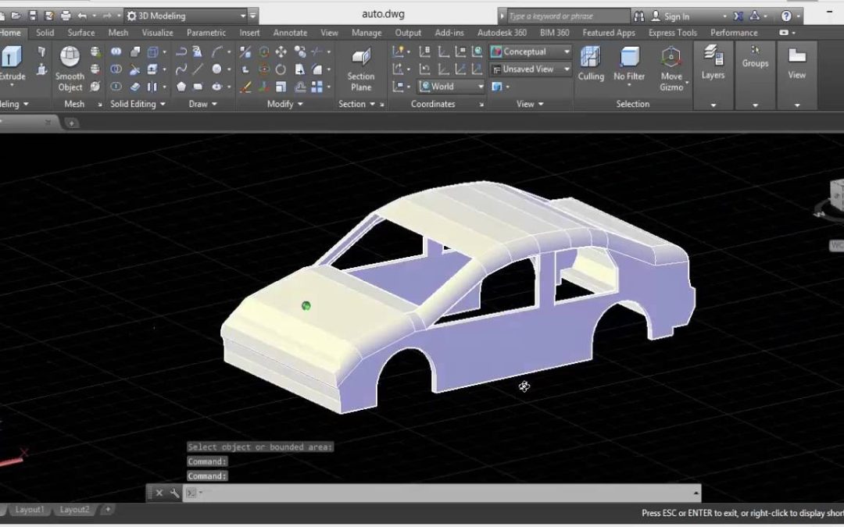Go to the Annotate ribbon tab

290,32
